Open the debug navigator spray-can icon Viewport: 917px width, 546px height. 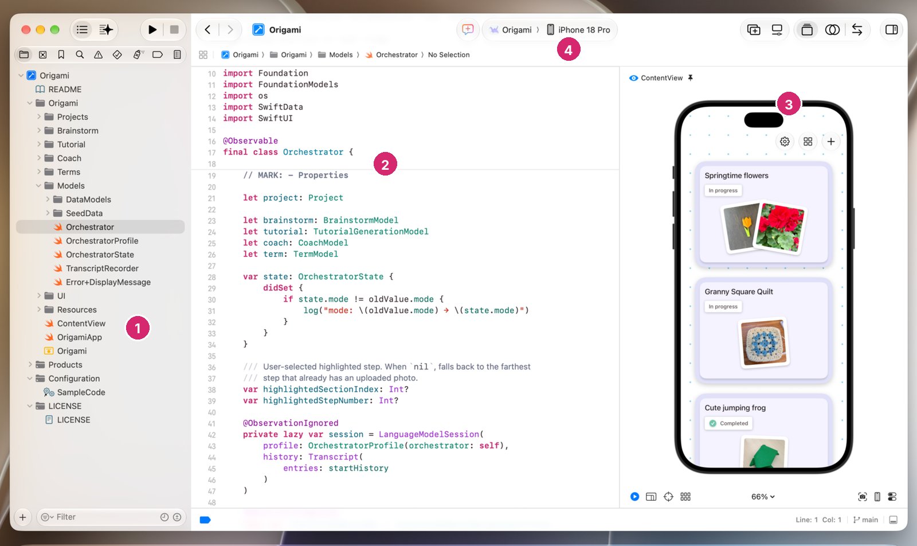tap(138, 54)
